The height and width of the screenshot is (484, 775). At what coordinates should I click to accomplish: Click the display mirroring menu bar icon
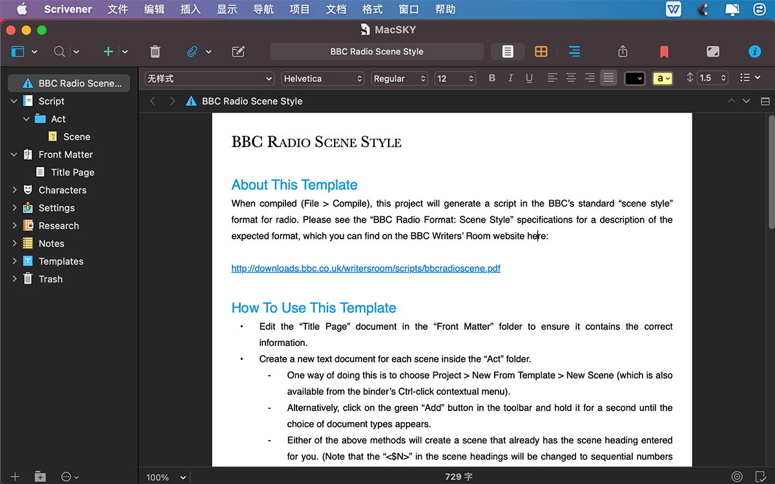732,9
